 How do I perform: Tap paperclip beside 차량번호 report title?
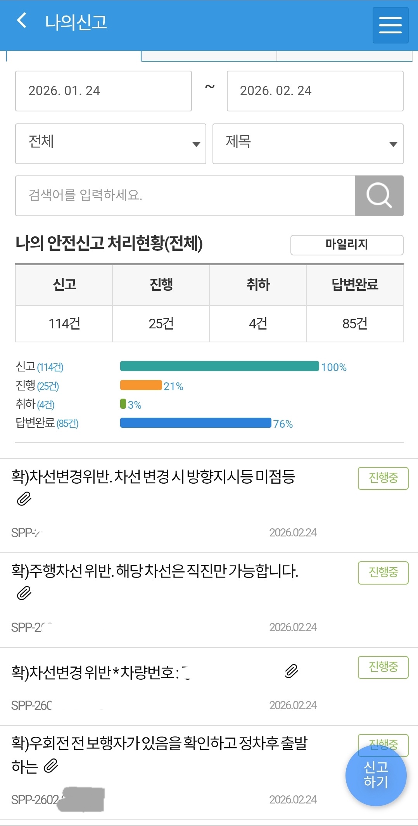[291, 671]
